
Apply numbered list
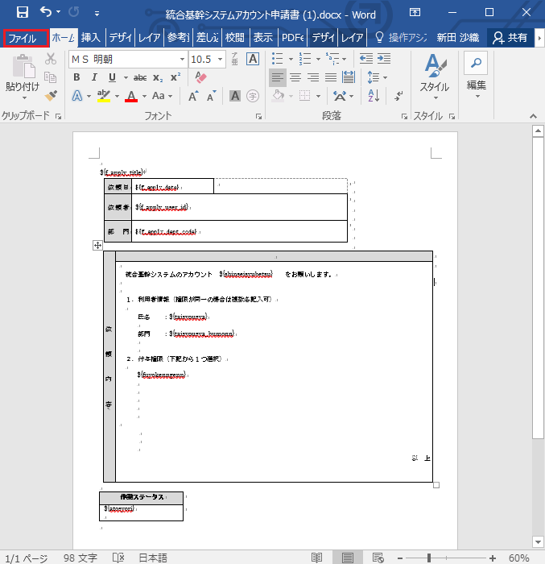(305, 58)
